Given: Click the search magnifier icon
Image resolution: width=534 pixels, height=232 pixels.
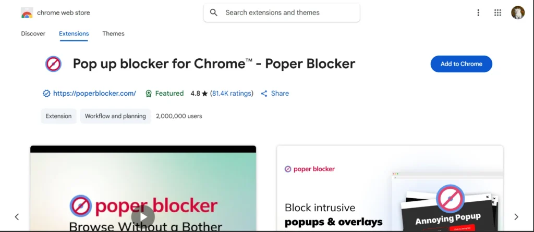Looking at the screenshot, I should coord(214,12).
